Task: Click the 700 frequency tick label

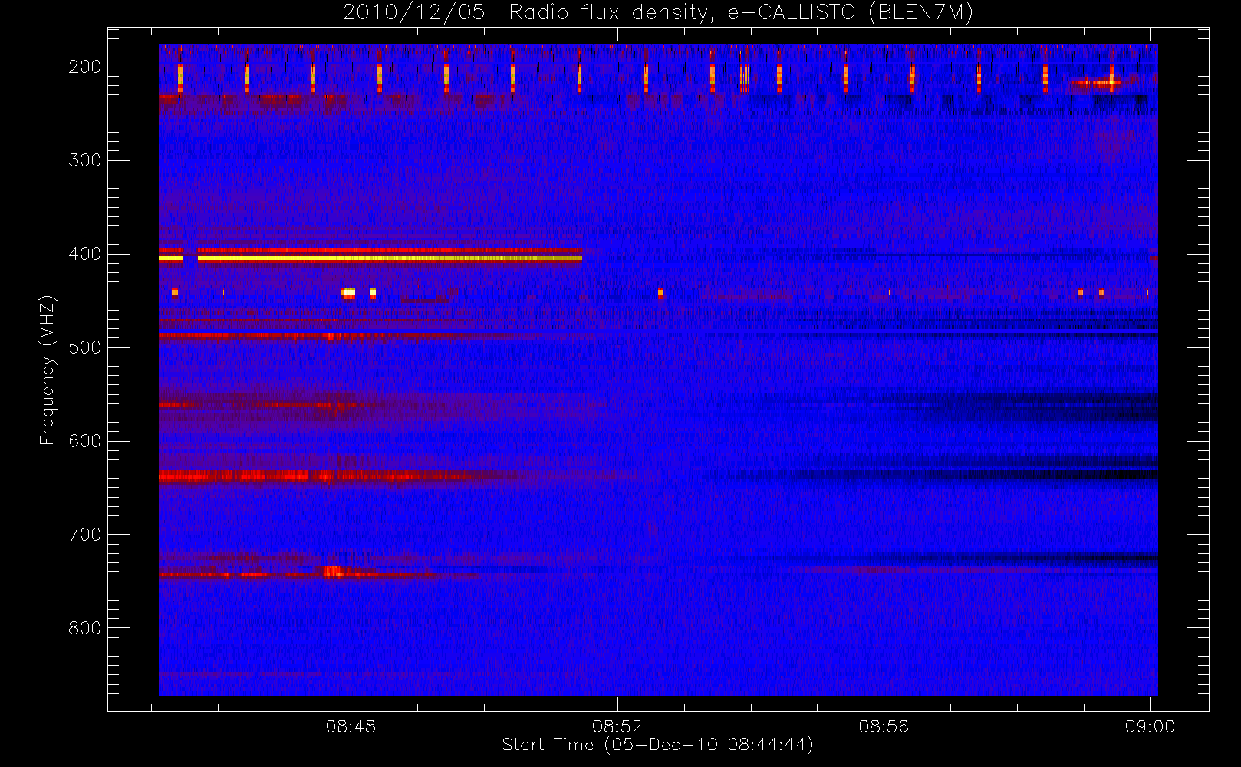Action: (x=84, y=535)
